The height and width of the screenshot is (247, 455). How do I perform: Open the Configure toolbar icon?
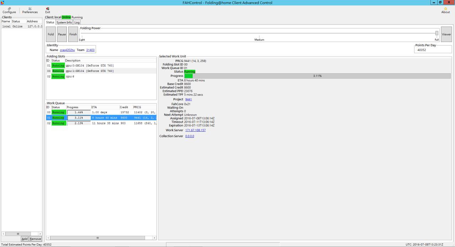(9, 10)
